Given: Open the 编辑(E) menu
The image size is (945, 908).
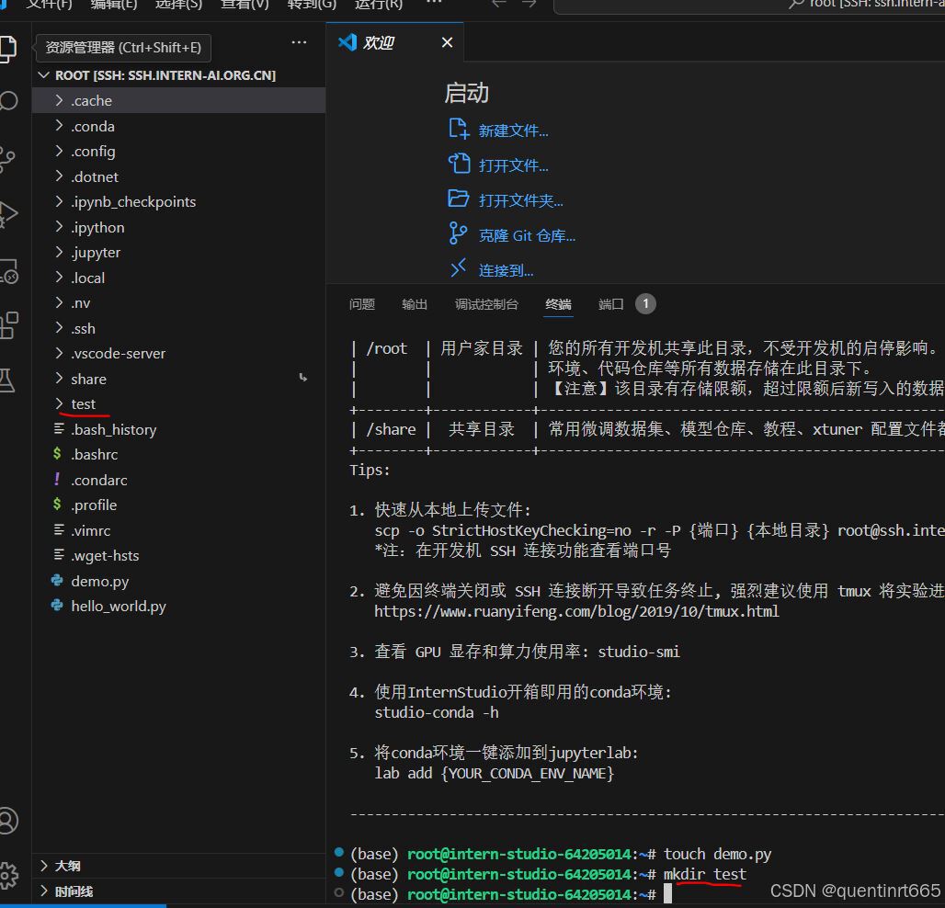Looking at the screenshot, I should coord(114,5).
